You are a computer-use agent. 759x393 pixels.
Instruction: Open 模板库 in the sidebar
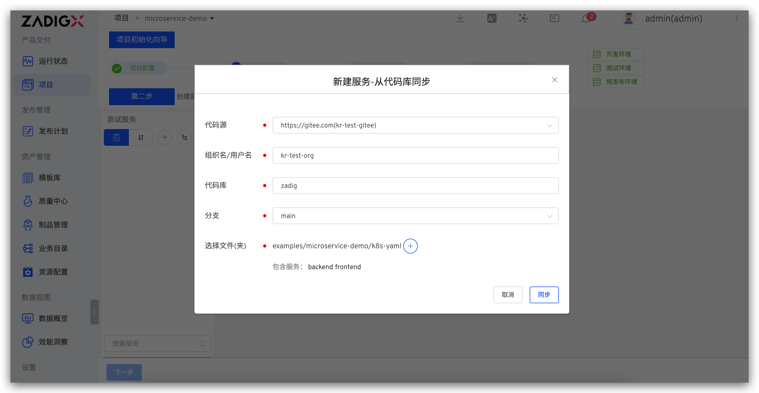tap(52, 178)
